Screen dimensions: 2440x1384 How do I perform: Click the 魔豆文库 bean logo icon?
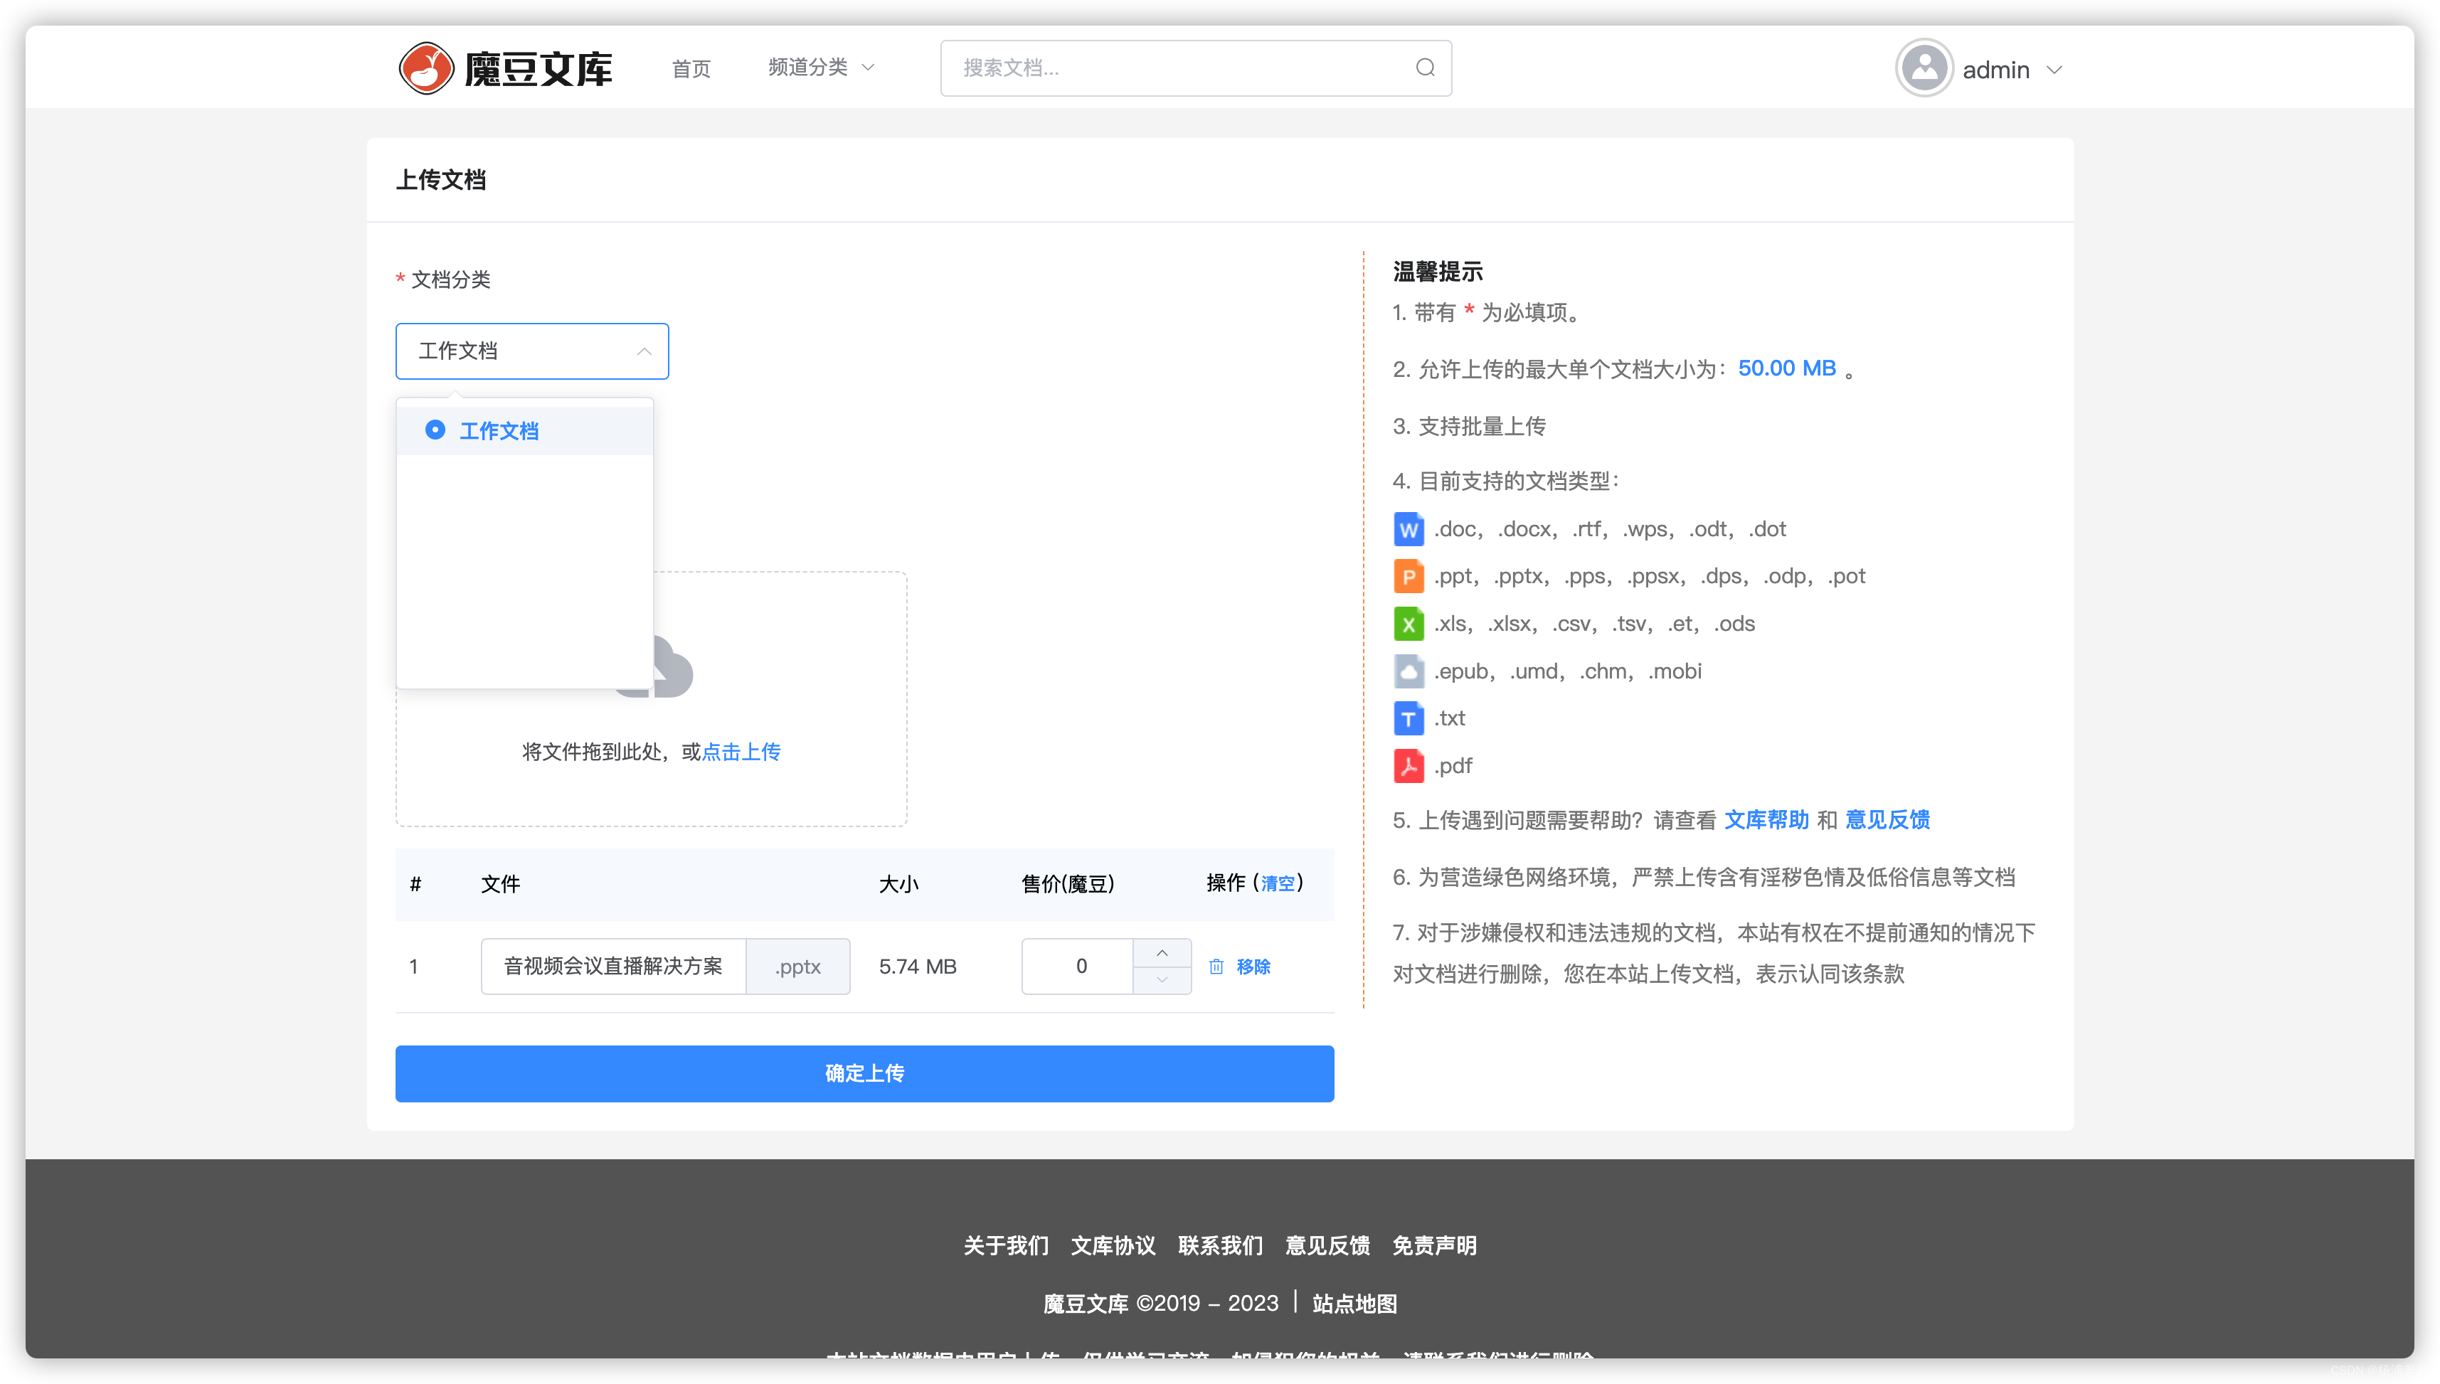(426, 68)
